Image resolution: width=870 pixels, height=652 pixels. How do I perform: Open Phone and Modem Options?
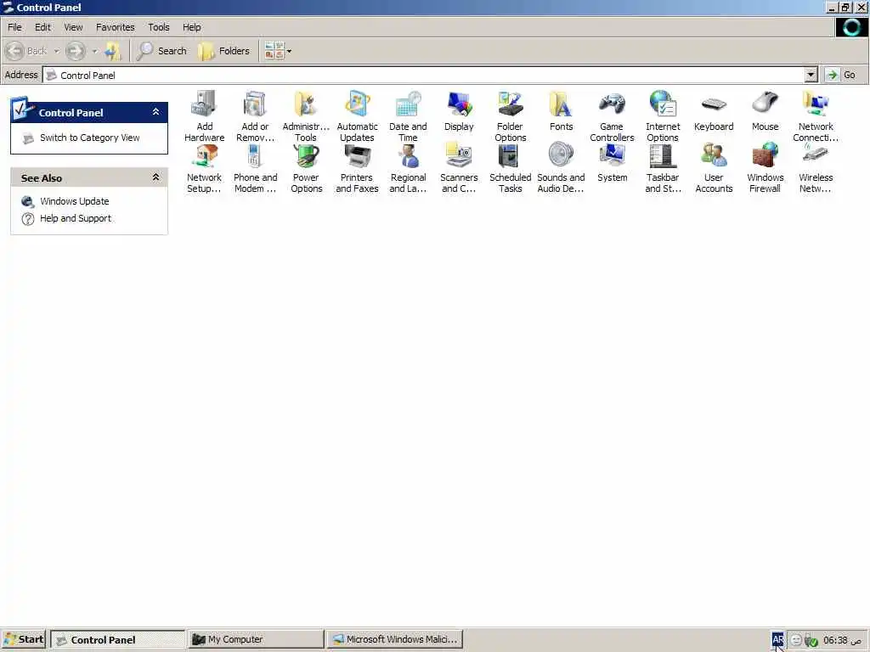coord(255,167)
